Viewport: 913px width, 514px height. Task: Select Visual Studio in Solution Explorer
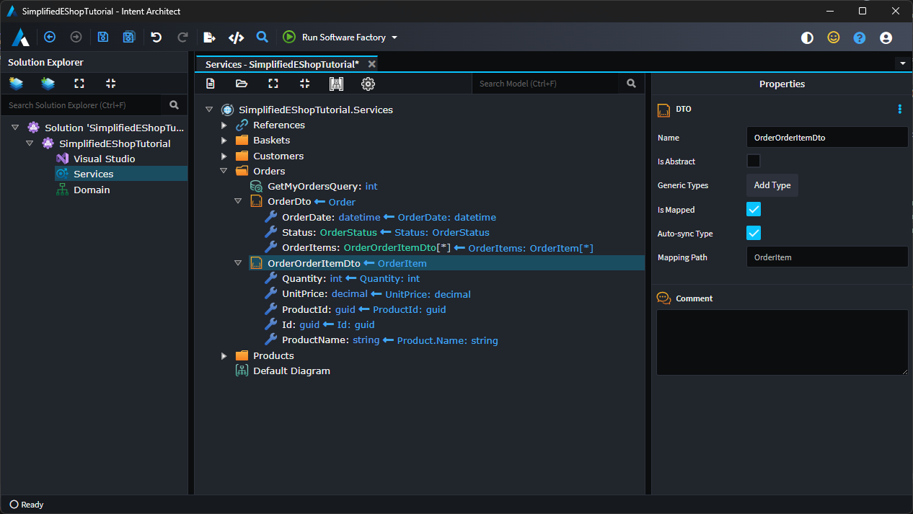coord(104,159)
